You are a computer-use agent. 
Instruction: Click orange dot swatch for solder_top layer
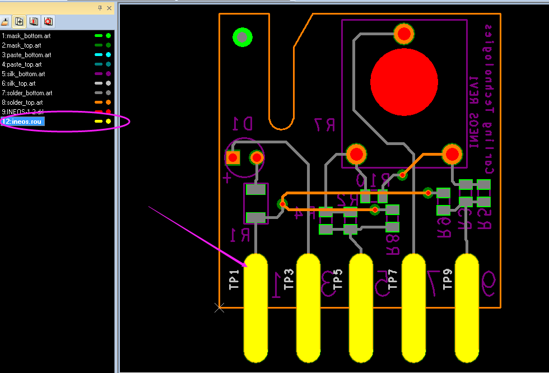[108, 102]
